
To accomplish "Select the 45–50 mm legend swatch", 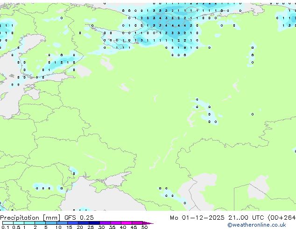I will coord(137,223).
